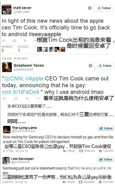Open gear settings on matt sever's tweet
Screen dimensions: 115x184
(x=90, y=8)
